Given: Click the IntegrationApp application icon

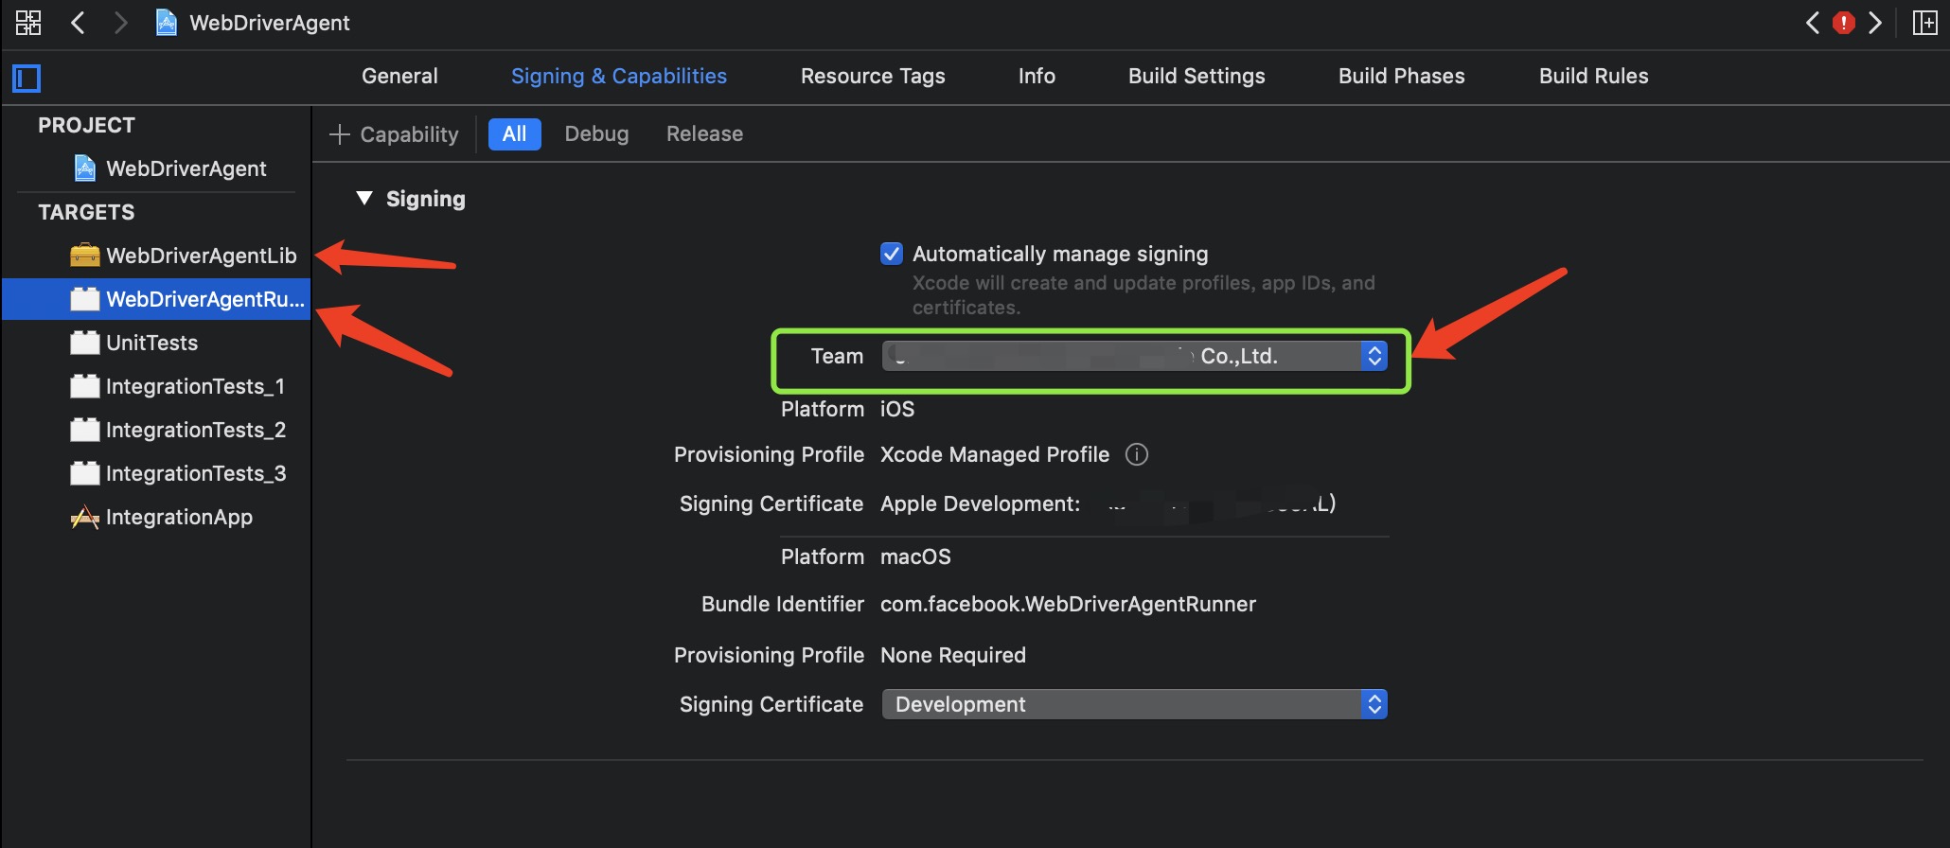Looking at the screenshot, I should click(85, 517).
